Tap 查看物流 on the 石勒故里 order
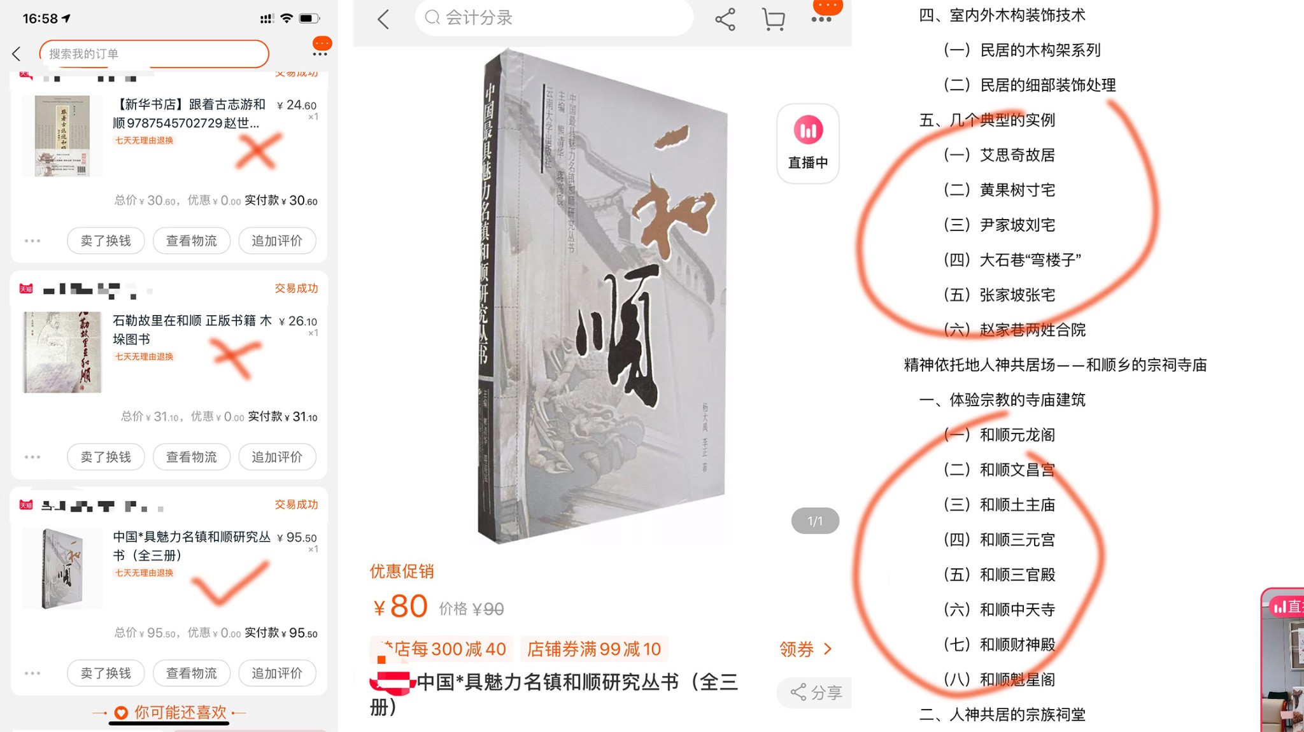The height and width of the screenshot is (732, 1304). pyautogui.click(x=192, y=457)
